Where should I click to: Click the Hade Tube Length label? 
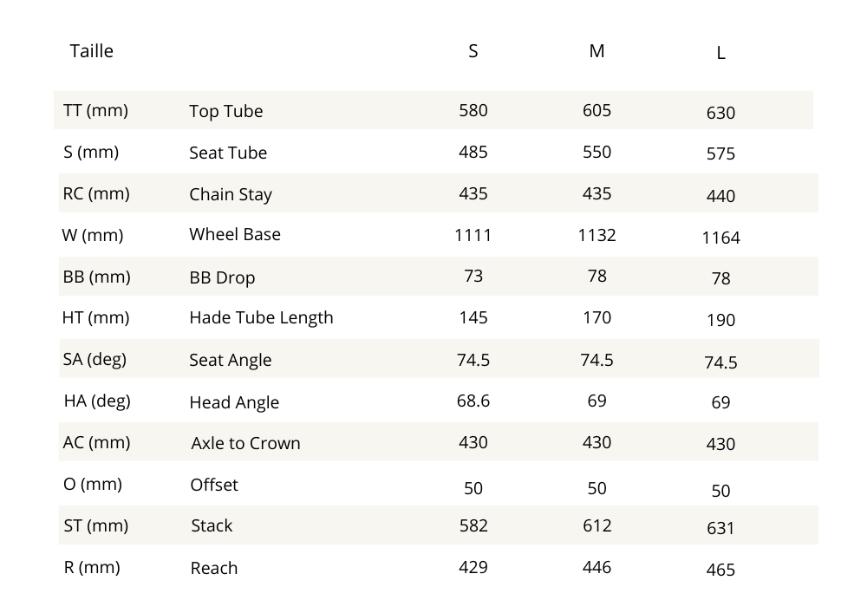[x=261, y=317]
